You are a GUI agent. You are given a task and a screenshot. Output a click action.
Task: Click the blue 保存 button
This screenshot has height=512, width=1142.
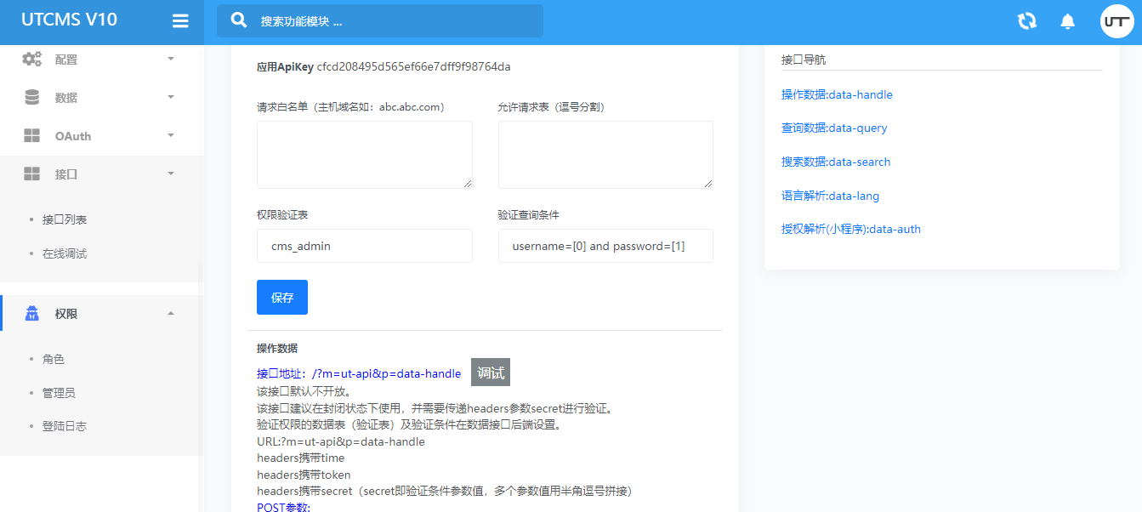click(282, 298)
